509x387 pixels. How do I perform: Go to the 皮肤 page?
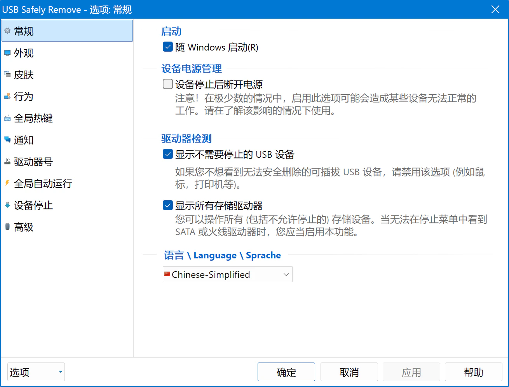67,75
